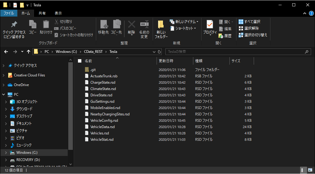Select the DriveState.rsd file
The width and height of the screenshot is (315, 174).
[101, 95]
